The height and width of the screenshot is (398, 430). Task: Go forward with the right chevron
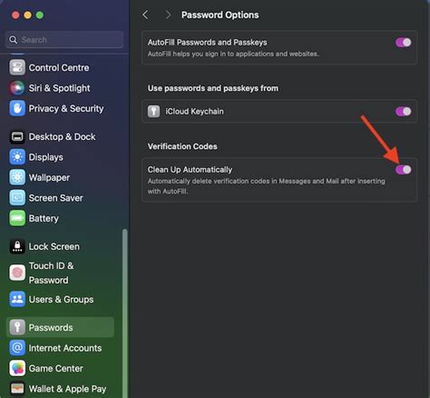point(168,15)
